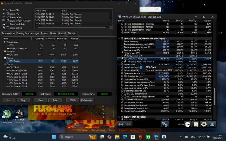Select MSI Afterburner desktop shortcut
Screen dimensions: 226x141
pyautogui.click(x=6, y=117)
